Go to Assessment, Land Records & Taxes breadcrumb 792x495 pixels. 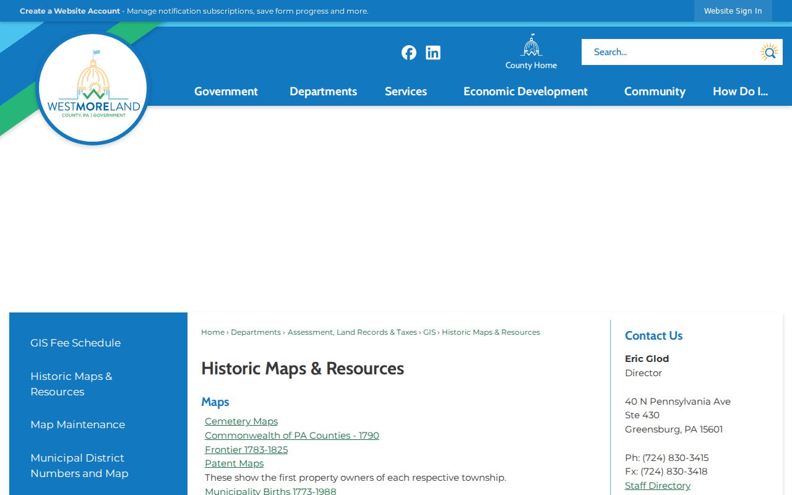(x=352, y=332)
